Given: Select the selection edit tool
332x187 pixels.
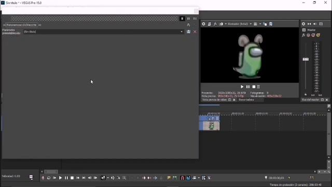Looking at the screenshot, I should coord(118,178).
